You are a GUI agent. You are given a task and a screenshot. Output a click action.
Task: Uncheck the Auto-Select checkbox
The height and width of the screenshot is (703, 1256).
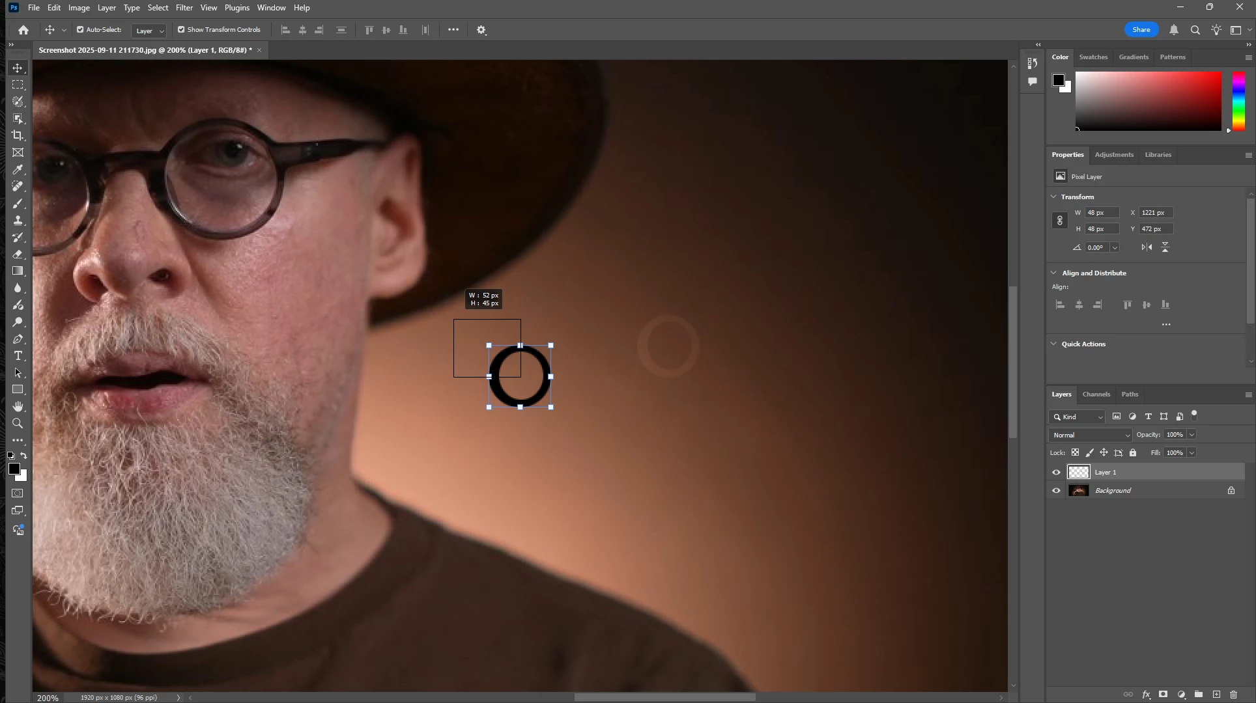pos(80,29)
